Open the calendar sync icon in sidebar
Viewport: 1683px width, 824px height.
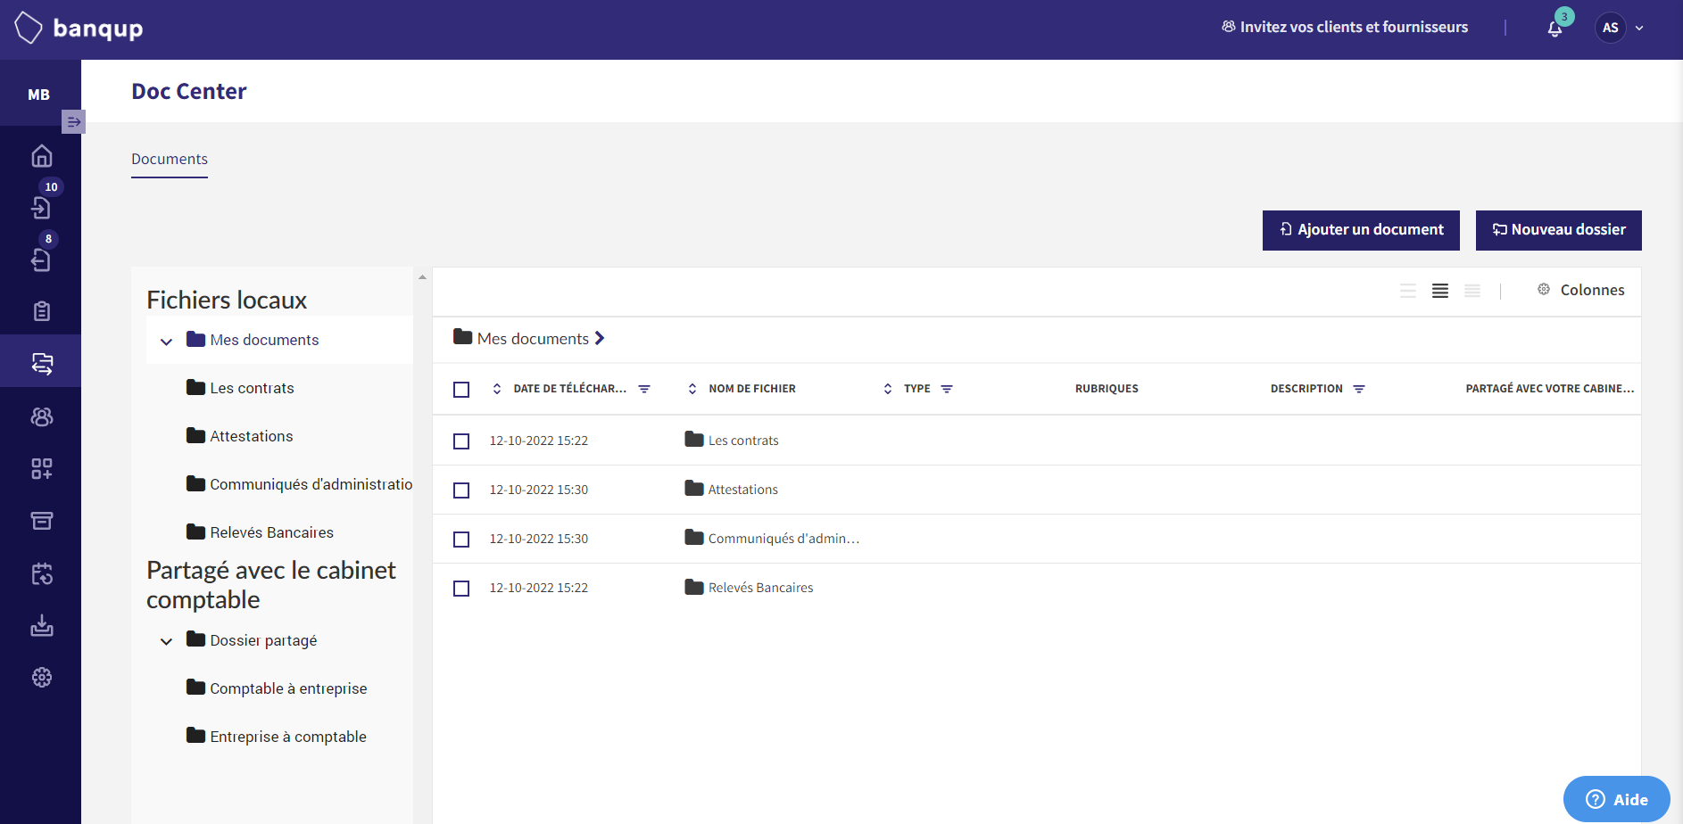coord(42,573)
